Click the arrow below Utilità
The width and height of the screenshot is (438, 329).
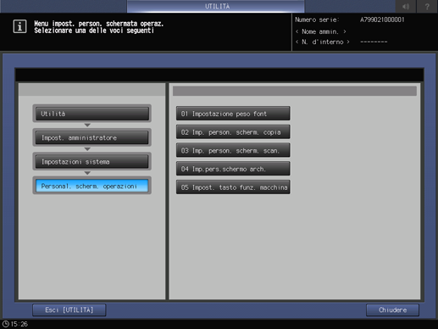click(87, 125)
